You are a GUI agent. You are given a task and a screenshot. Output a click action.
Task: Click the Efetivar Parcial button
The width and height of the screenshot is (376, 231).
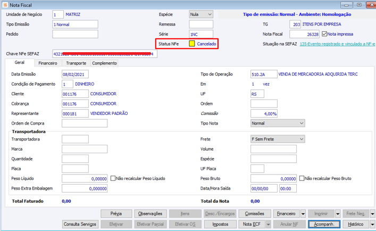[x=150, y=224]
